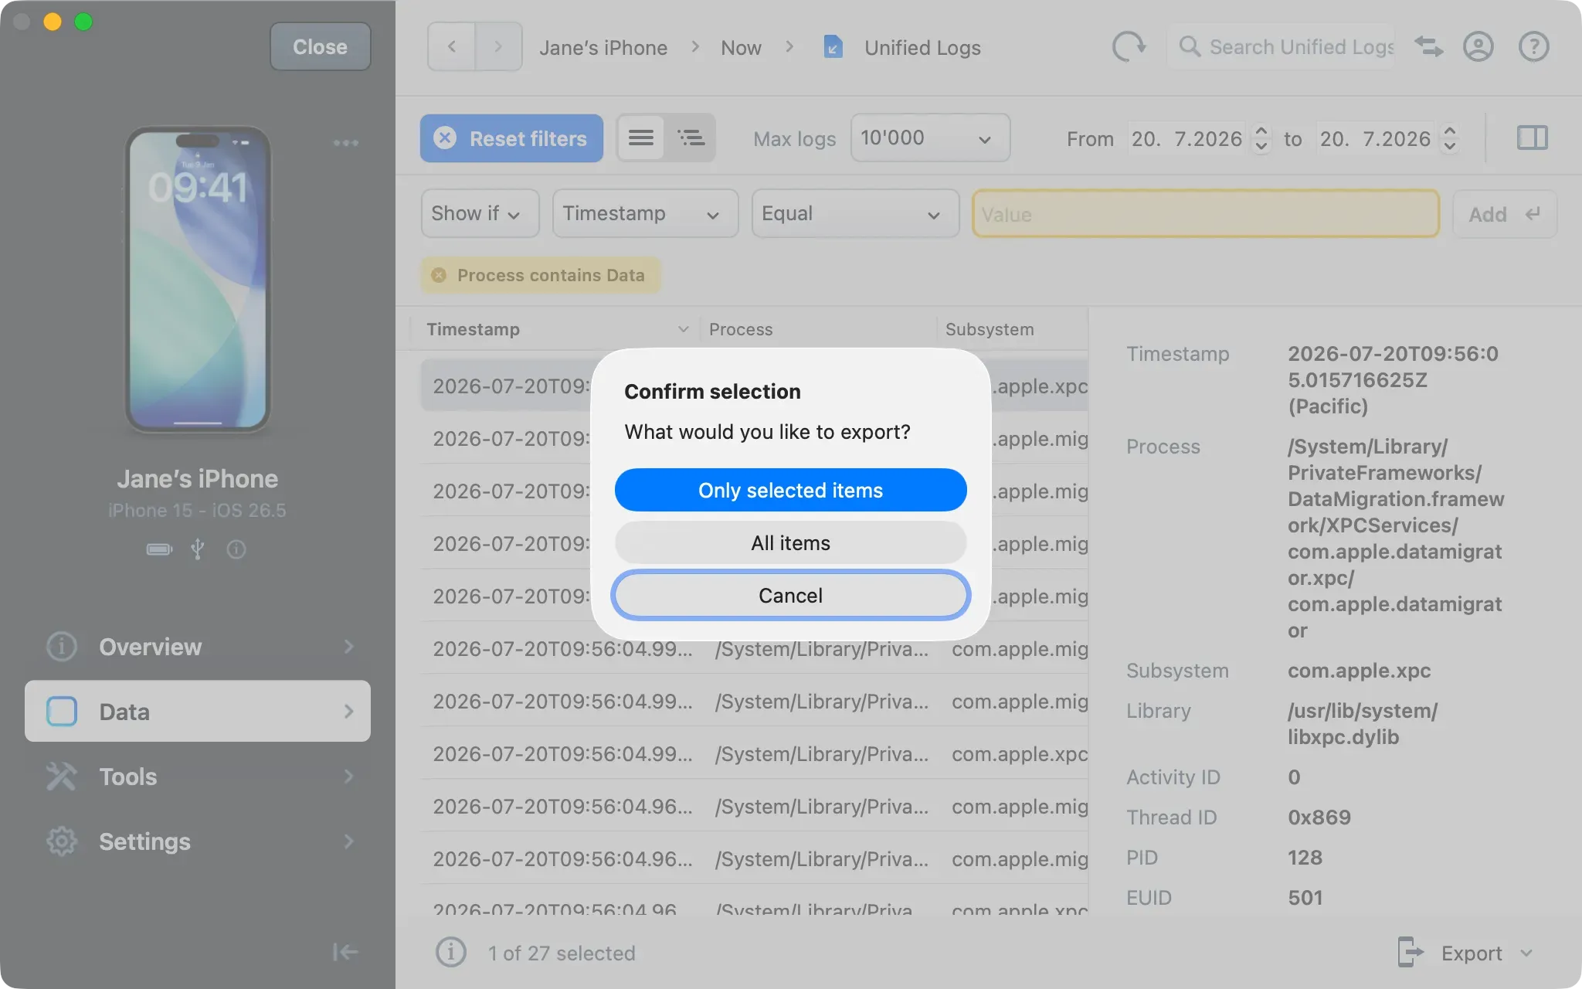Click the Unified Logs breadcrumb
The image size is (1582, 989).
click(x=922, y=48)
